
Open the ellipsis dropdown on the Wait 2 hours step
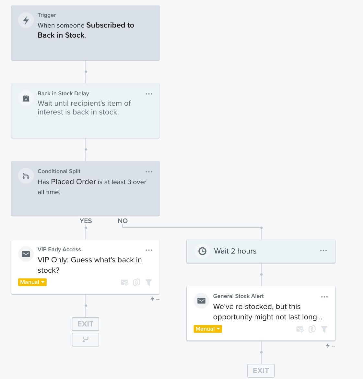click(x=323, y=250)
